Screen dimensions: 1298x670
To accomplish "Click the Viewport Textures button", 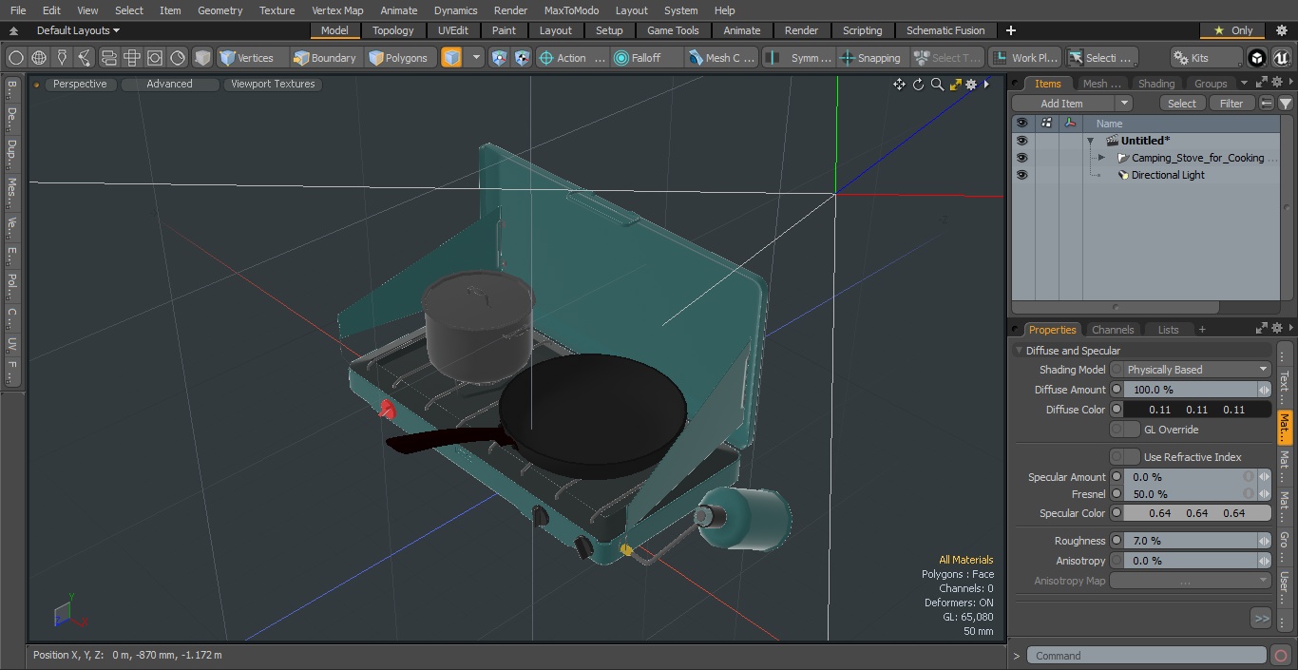I will coord(273,85).
